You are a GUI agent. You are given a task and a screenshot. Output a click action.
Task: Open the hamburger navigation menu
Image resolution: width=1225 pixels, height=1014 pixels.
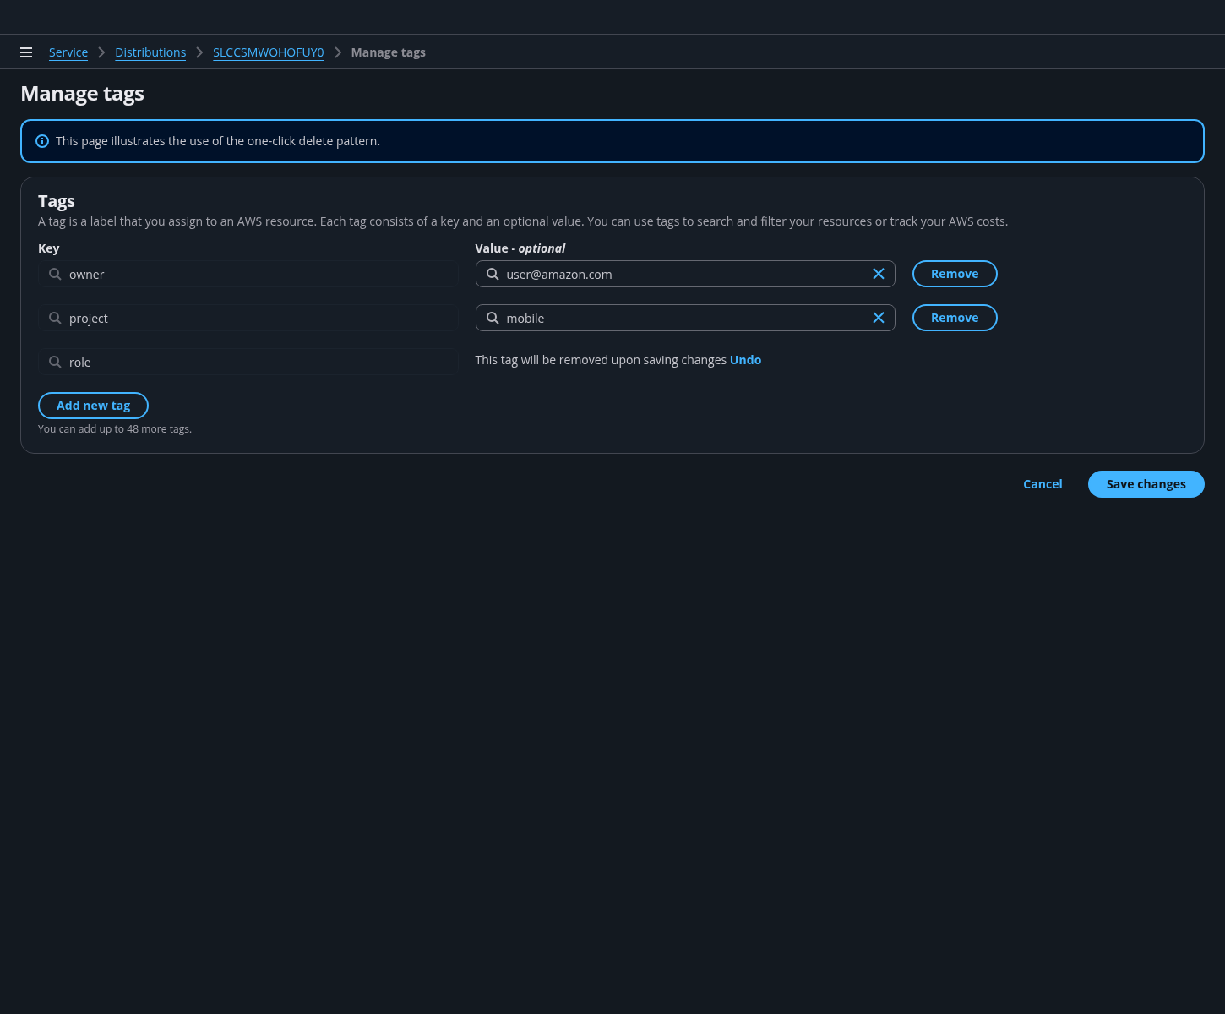pyautogui.click(x=26, y=52)
